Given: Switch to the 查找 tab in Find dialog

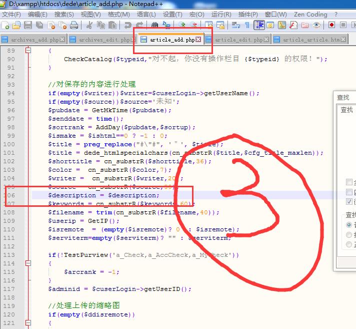Looking at the screenshot, I should 346,110.
